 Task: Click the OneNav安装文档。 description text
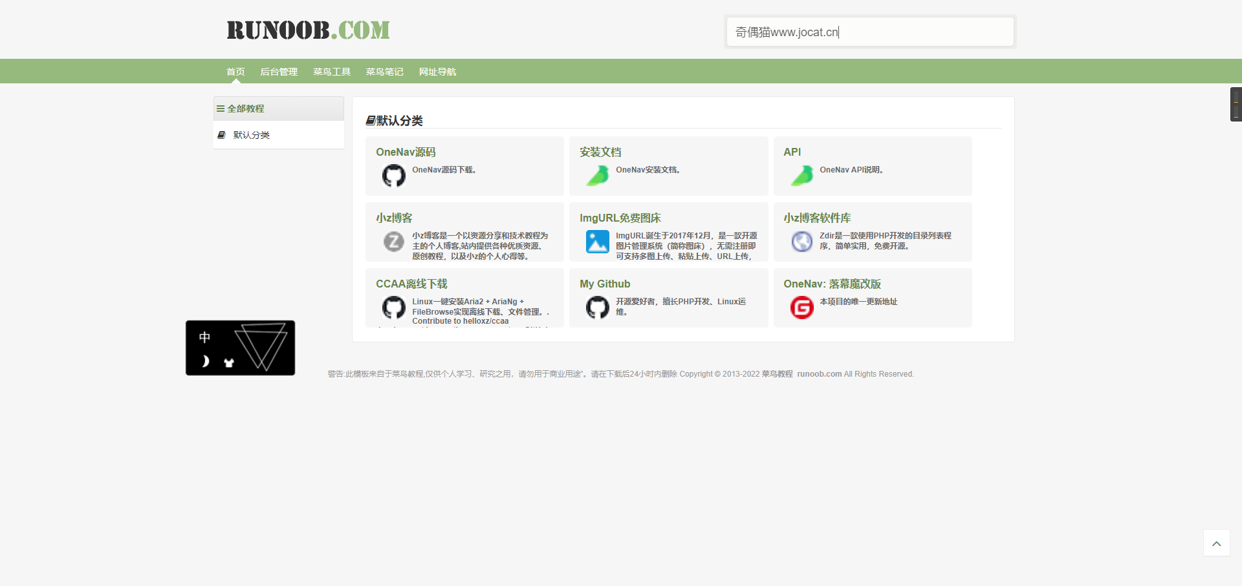tap(648, 170)
